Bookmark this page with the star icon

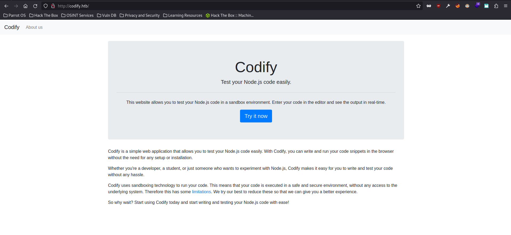click(418, 6)
